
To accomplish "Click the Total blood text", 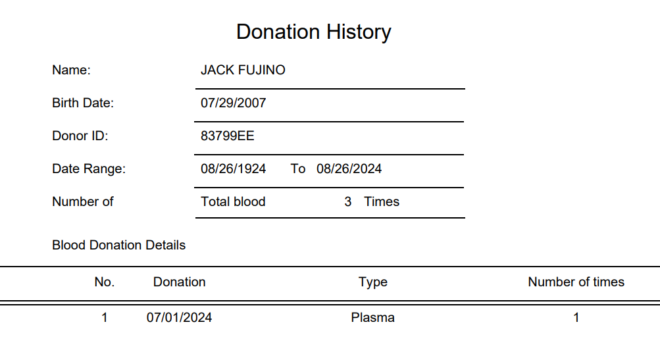I will (x=233, y=201).
